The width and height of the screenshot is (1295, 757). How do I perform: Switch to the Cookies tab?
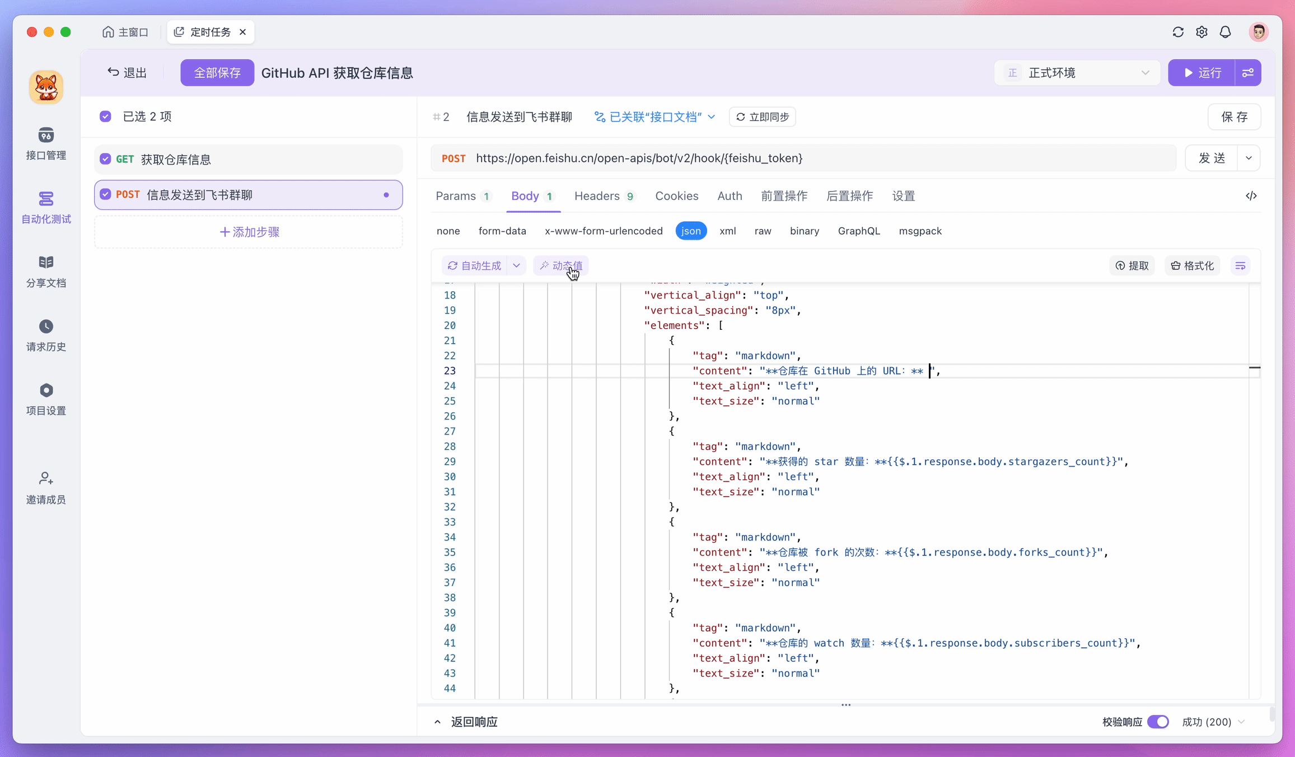[x=676, y=196]
